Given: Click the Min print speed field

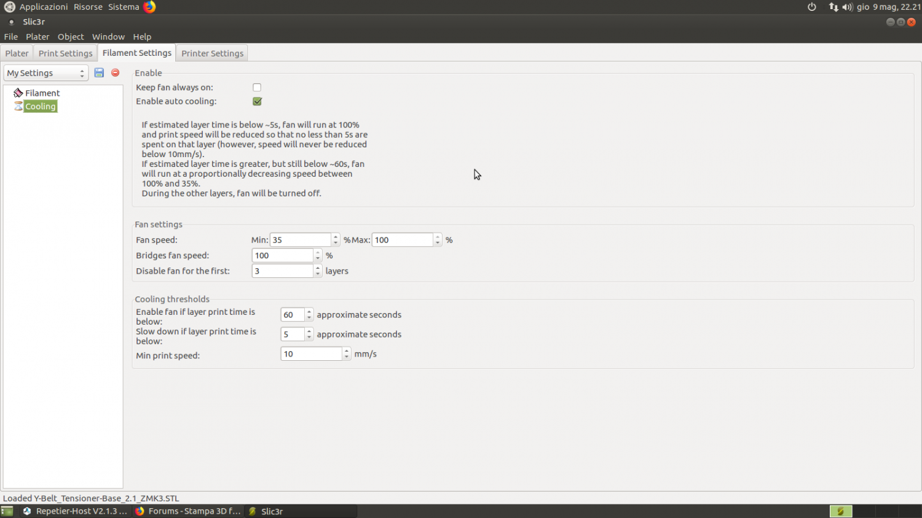Looking at the screenshot, I should (x=312, y=354).
